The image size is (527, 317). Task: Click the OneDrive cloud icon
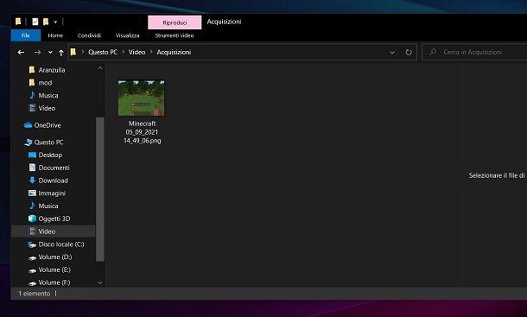(28, 125)
